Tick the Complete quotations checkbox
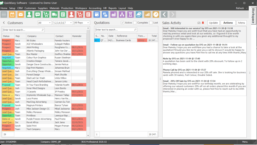The image size is (257, 145). pos(135,23)
